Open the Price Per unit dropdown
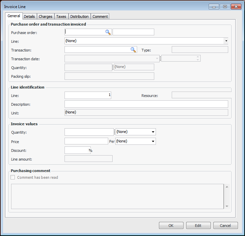The width and height of the screenshot is (245, 236). pos(153,141)
